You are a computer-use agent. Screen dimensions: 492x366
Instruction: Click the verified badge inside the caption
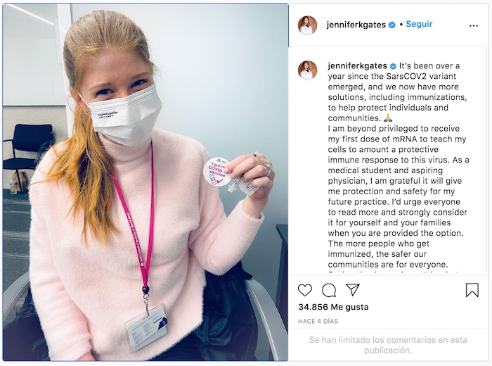[x=393, y=66]
